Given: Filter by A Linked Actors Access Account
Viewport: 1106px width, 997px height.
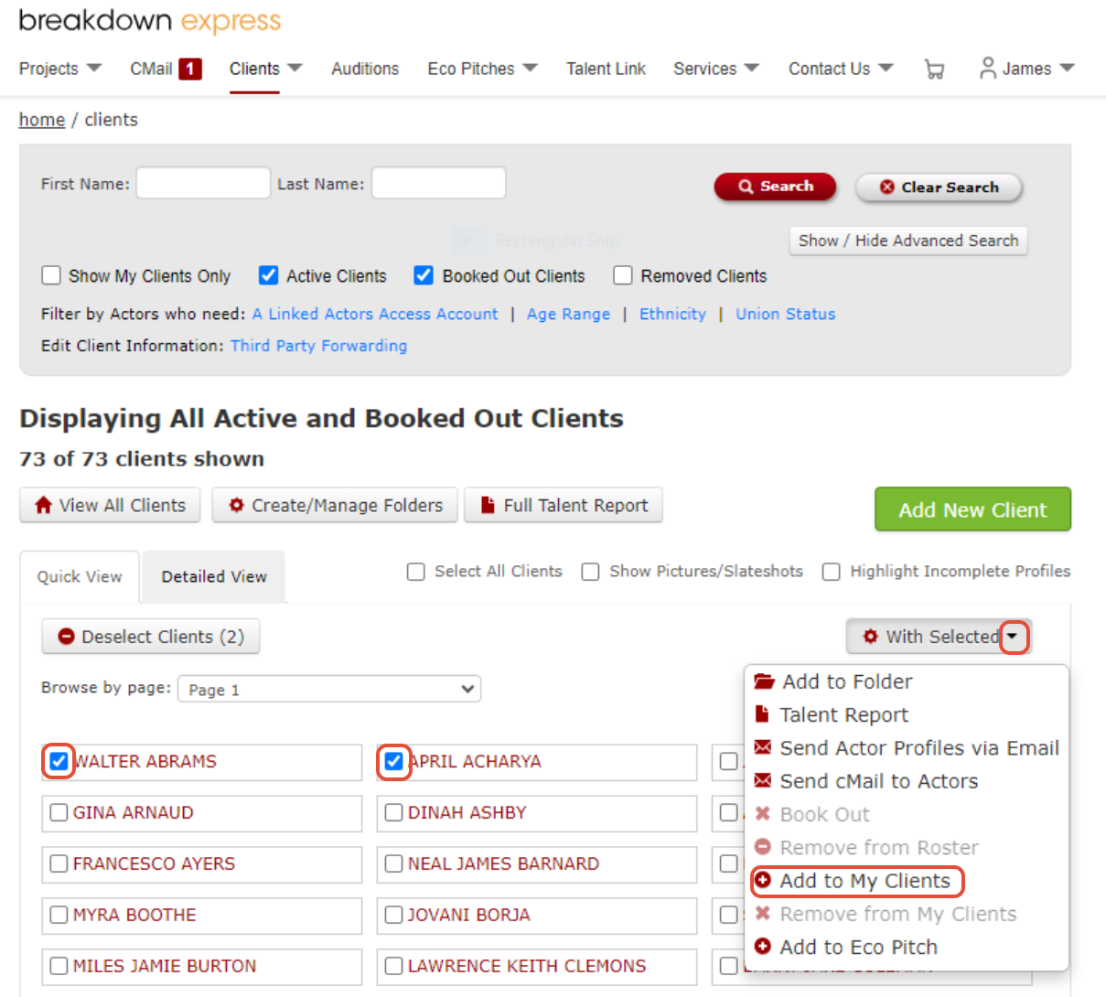Looking at the screenshot, I should (x=375, y=314).
